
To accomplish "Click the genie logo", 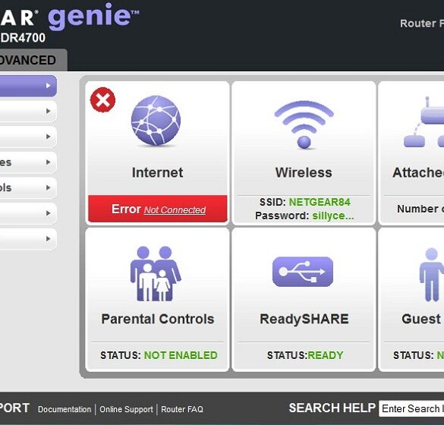I will click(93, 16).
